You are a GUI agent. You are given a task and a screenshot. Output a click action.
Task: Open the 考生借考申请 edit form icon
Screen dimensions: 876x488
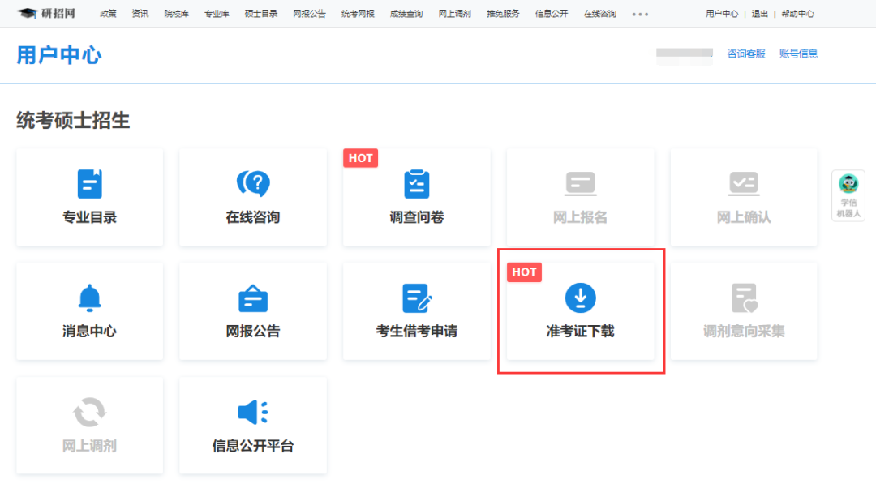[x=417, y=298]
